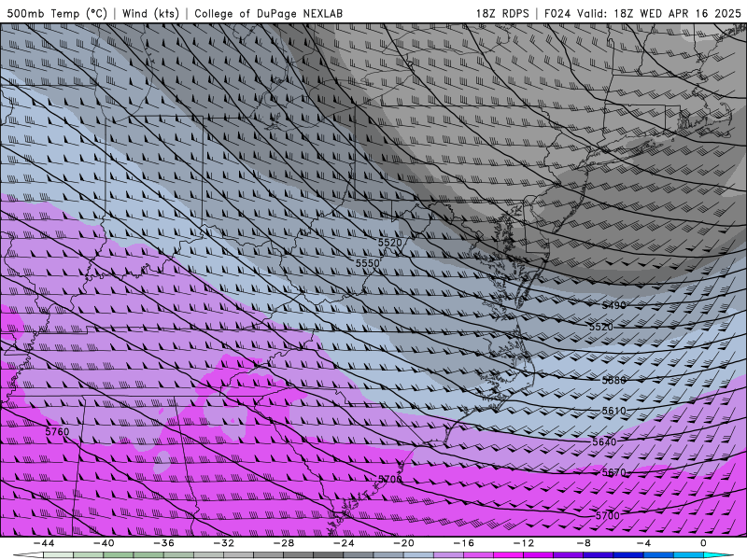The height and width of the screenshot is (560, 747).
Task: Click the -20 color scale tick label
Action: click(x=403, y=543)
